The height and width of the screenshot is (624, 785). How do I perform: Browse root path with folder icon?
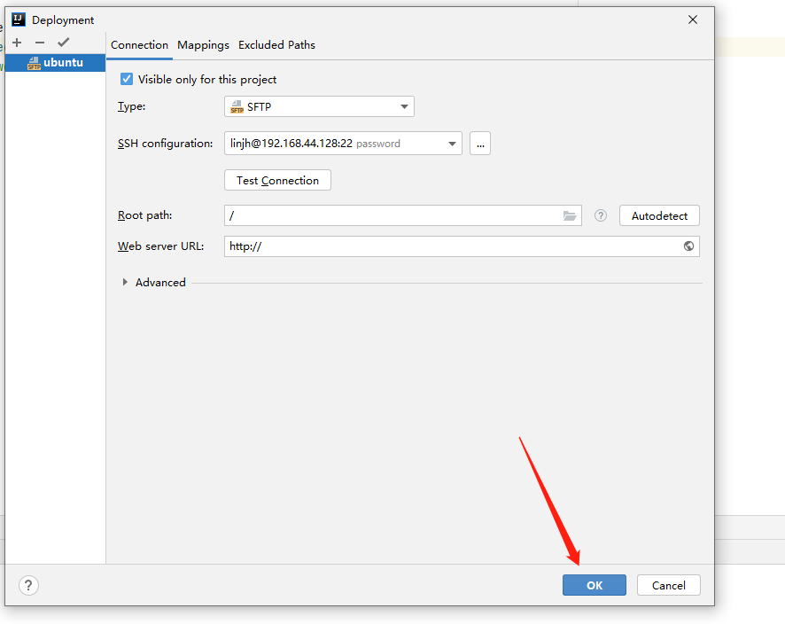570,216
